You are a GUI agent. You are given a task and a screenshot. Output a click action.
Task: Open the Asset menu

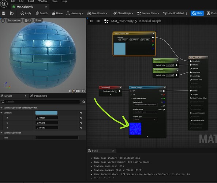click(x=31, y=1)
